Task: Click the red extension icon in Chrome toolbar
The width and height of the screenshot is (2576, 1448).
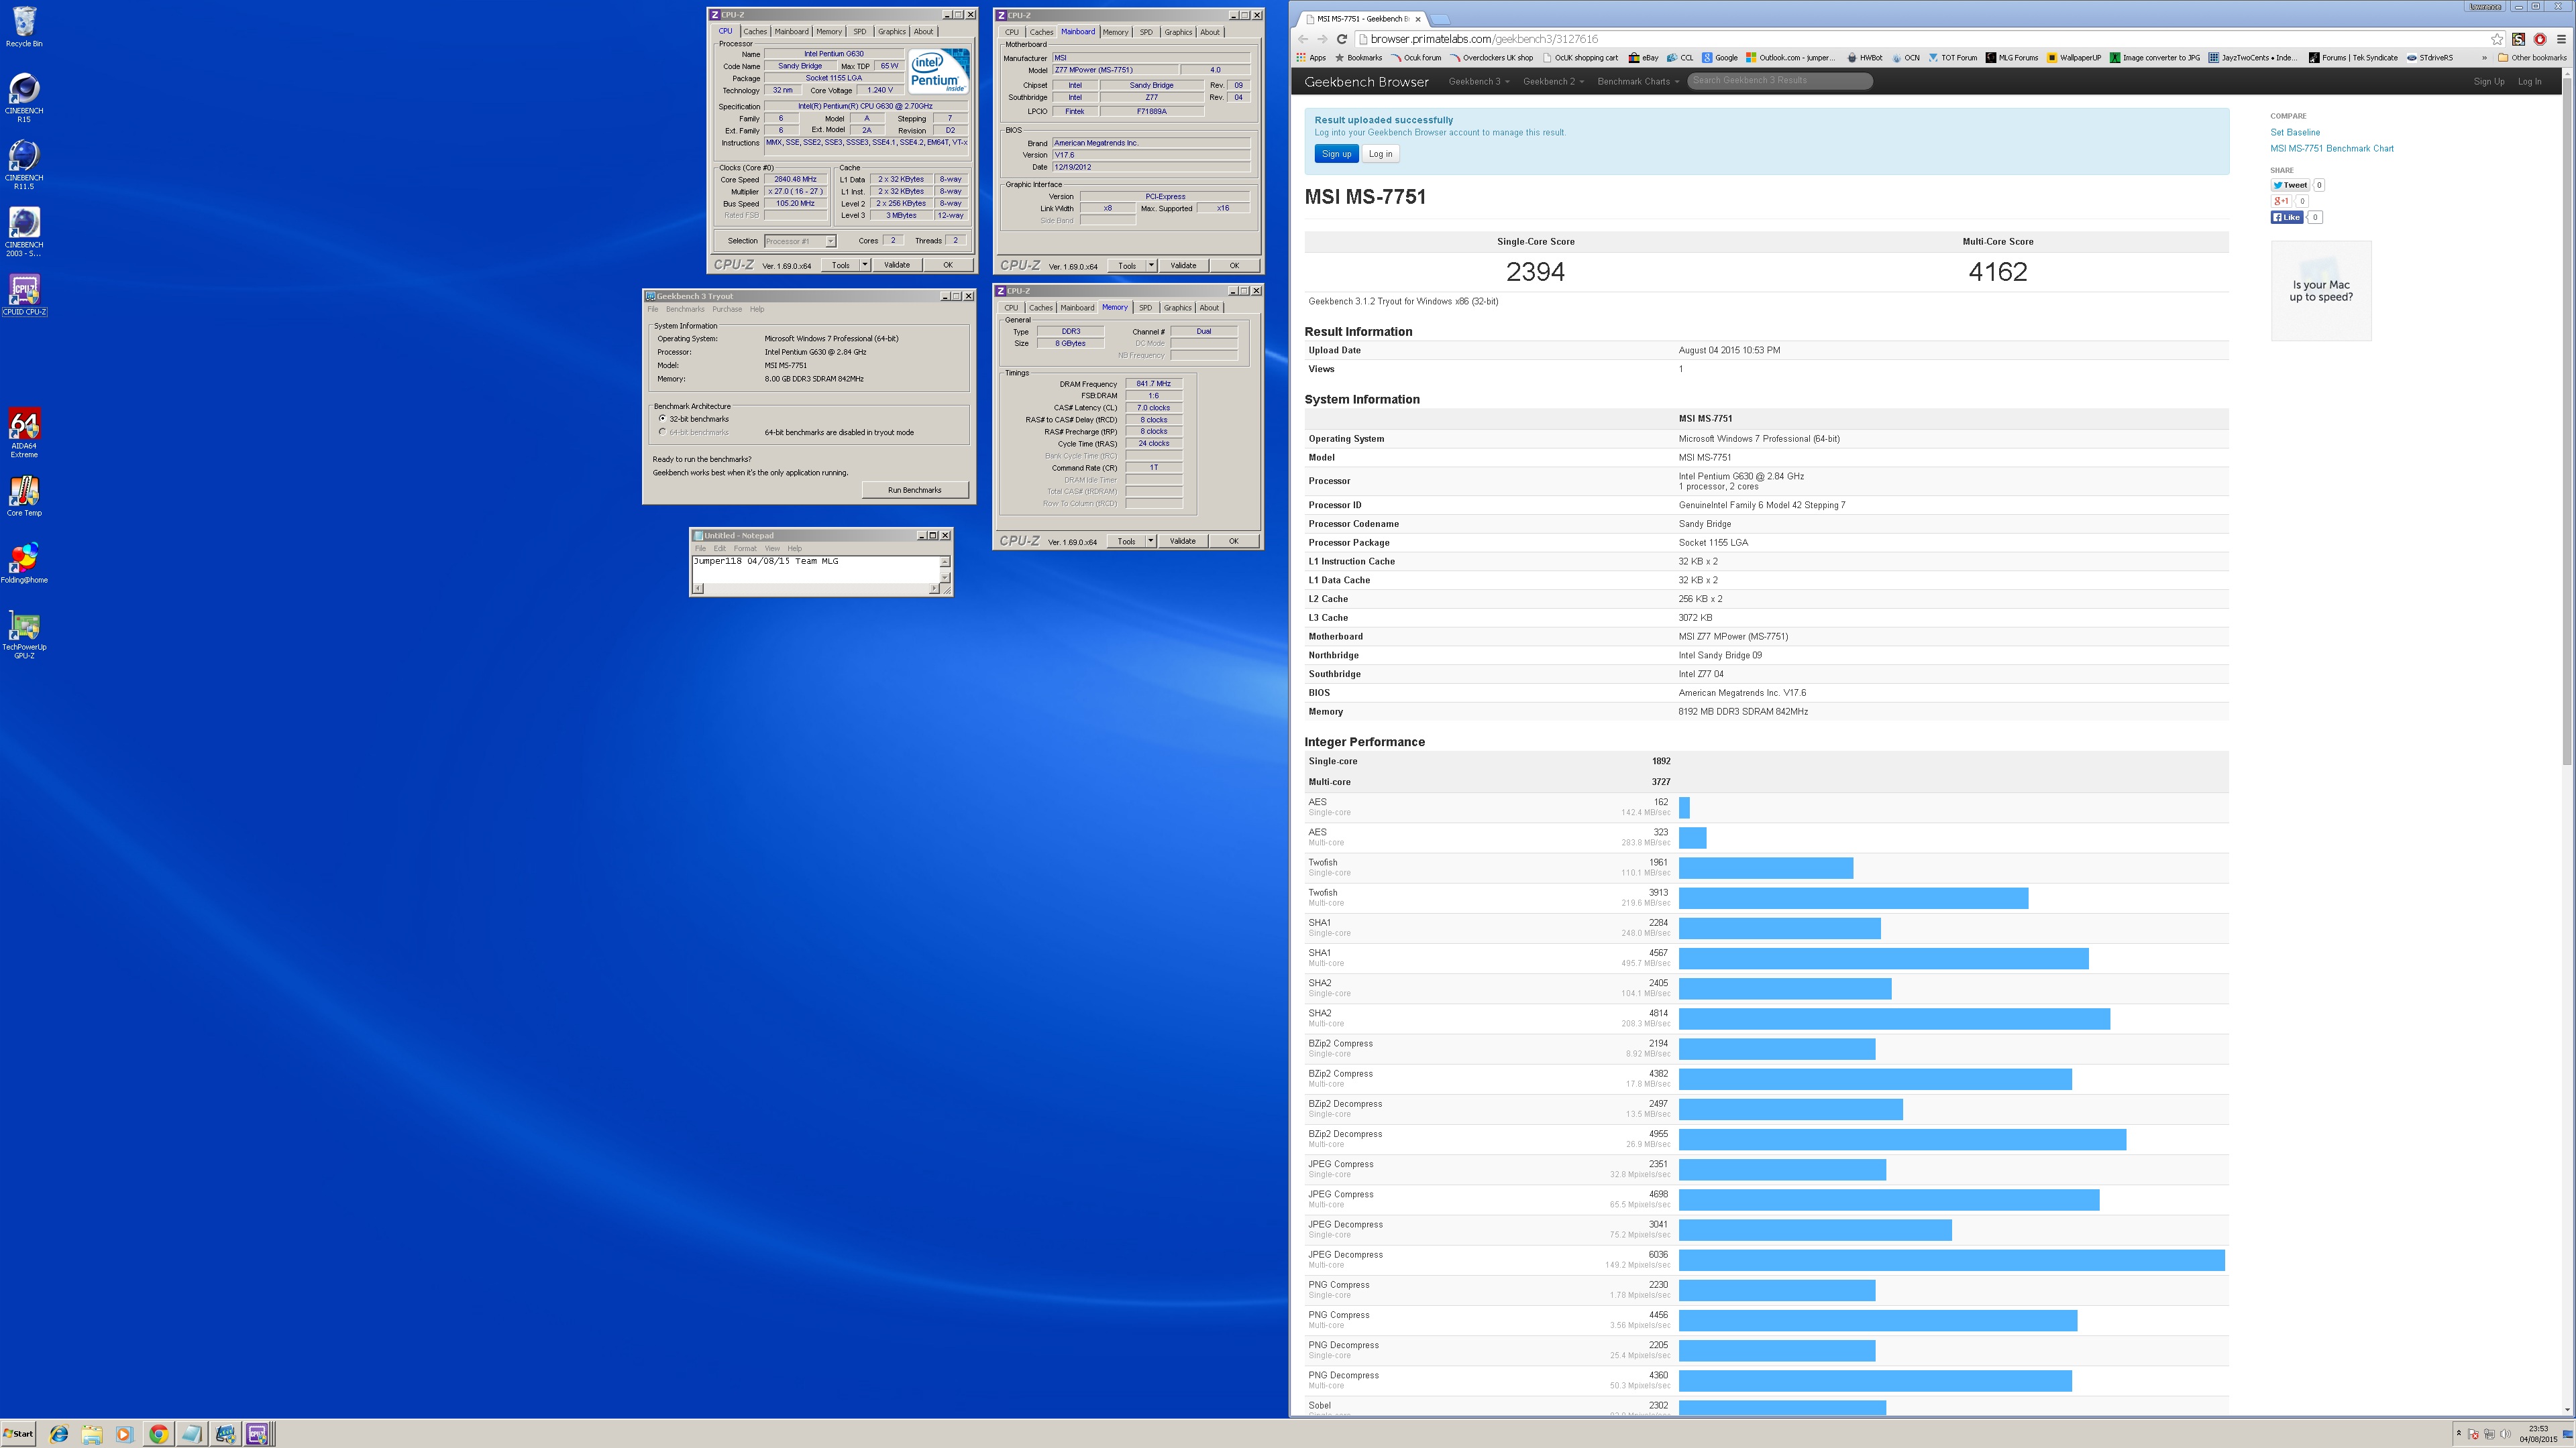Action: 2539,39
